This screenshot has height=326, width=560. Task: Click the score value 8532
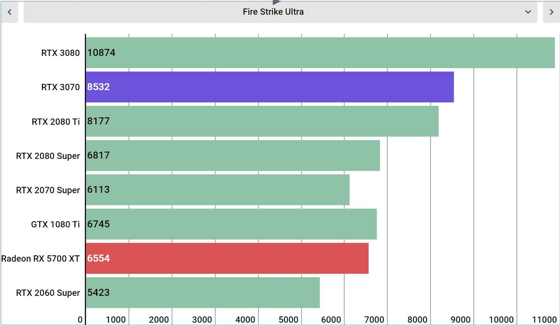[x=98, y=87]
